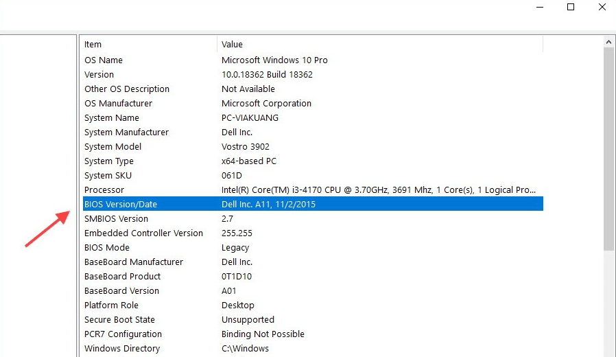
Task: Select the BIOS Version/Date row
Action: 313,204
